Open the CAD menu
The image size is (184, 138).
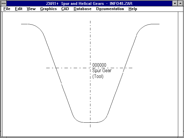65,9
